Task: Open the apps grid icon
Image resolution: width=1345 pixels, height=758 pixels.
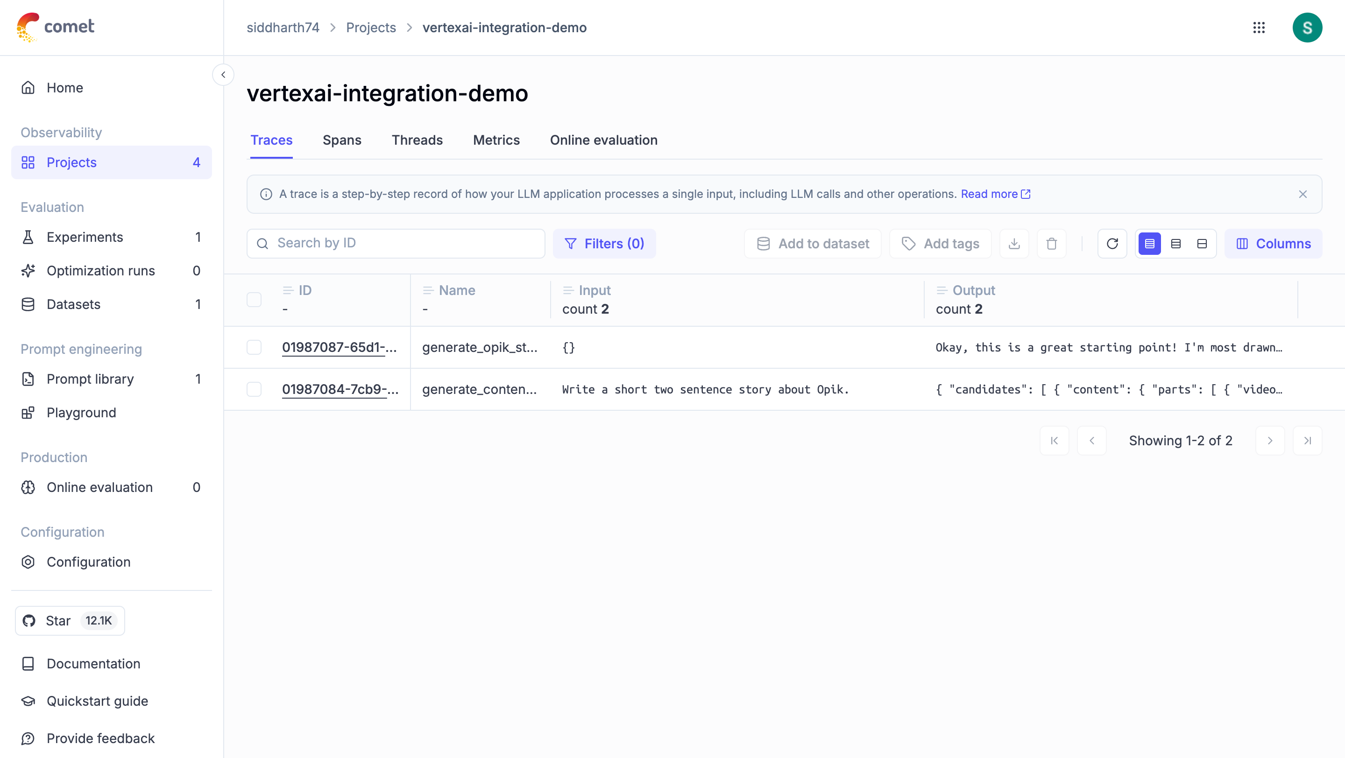Action: (x=1259, y=28)
